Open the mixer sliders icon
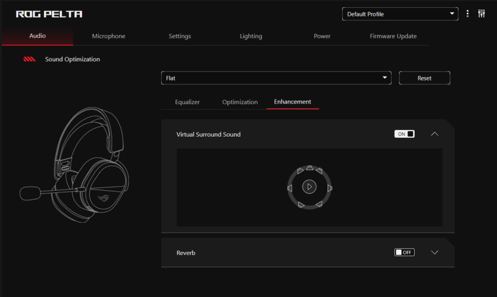This screenshot has width=497, height=297. 482,14
